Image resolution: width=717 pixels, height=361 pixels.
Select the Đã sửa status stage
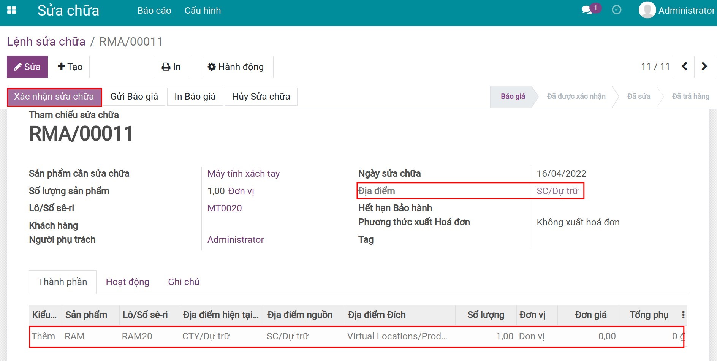click(x=639, y=97)
